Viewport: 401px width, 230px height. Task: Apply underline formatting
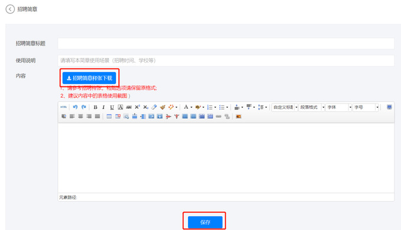click(112, 107)
